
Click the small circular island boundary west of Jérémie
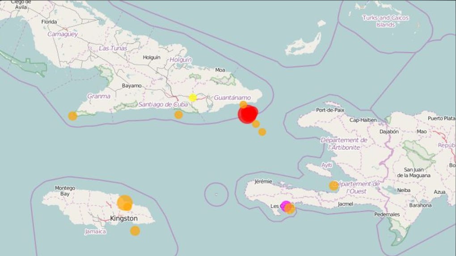coord(216,194)
